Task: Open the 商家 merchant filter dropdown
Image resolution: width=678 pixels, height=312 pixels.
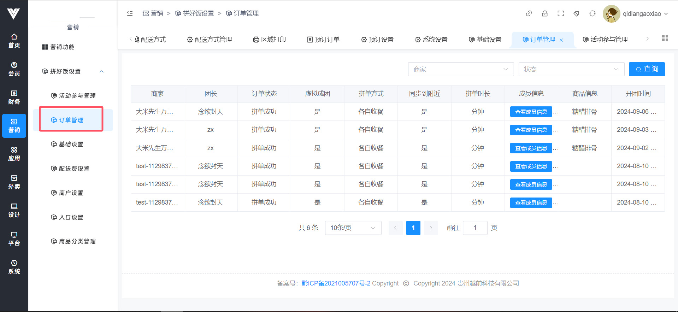Action: pyautogui.click(x=460, y=69)
